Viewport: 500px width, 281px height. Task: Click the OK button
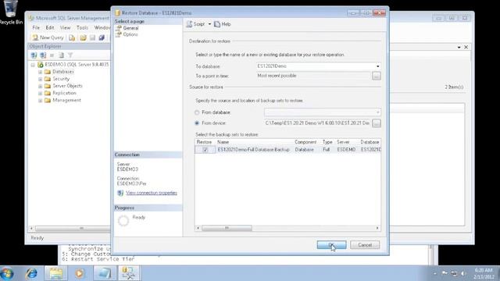331,244
